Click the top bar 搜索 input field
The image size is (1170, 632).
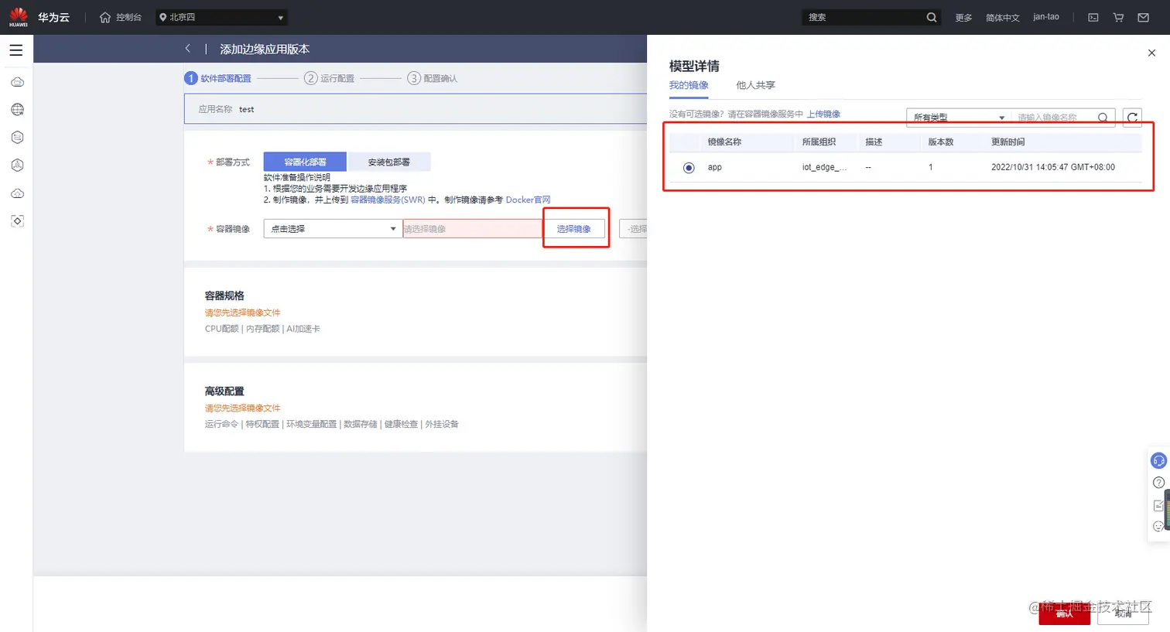pyautogui.click(x=863, y=17)
